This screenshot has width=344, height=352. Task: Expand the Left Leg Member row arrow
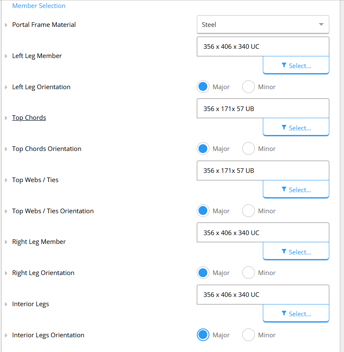click(6, 56)
